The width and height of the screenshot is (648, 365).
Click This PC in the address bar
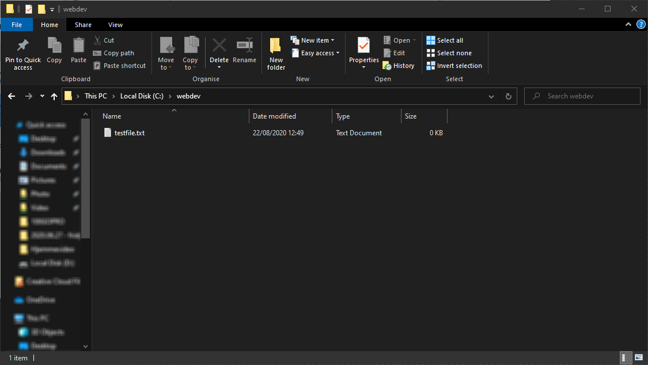click(96, 96)
